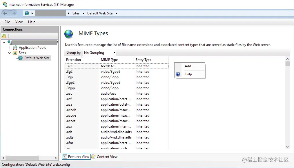Click the Connections pane scroll right arrow
Screen dimensions: 294x168
click(x=56, y=158)
